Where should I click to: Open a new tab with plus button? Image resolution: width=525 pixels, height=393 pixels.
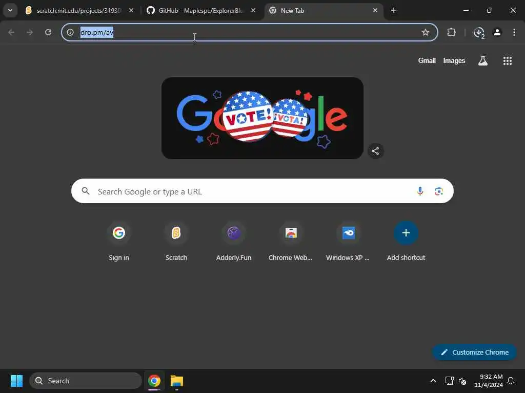pos(394,10)
